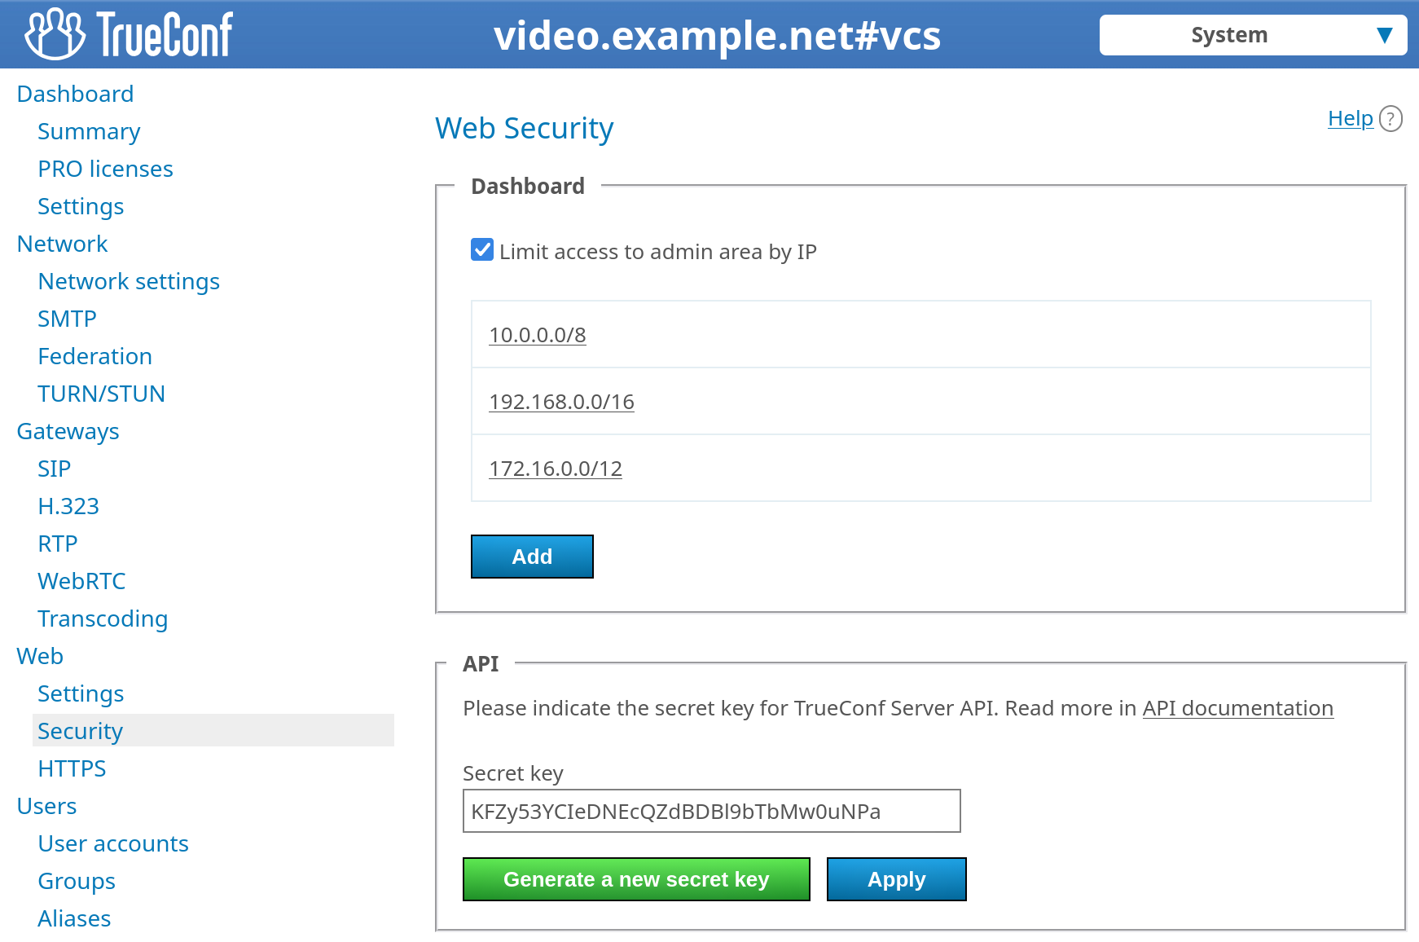Open the Network section
This screenshot has height=942, width=1419.
click(62, 244)
